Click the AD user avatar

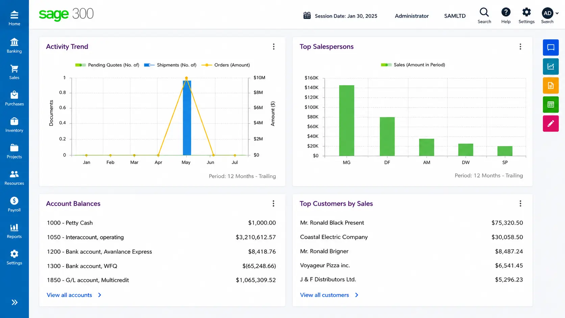(x=547, y=13)
